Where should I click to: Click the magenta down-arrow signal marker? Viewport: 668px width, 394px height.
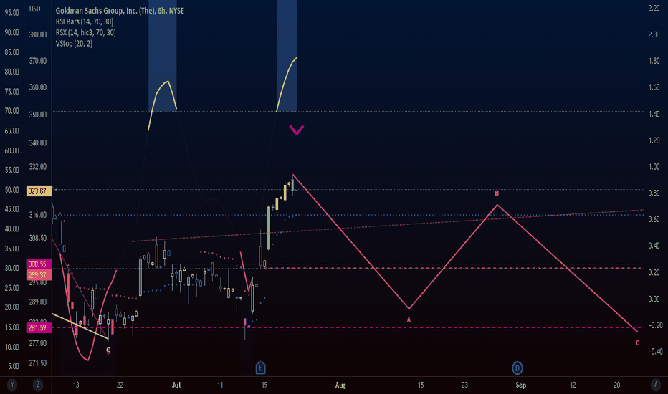click(297, 130)
